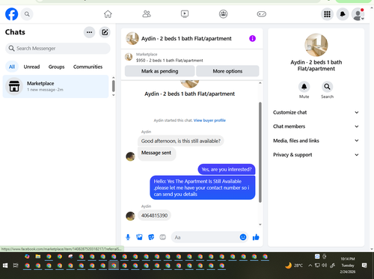Viewport: 374px width, 279px height.
Task: Open Chats options three-dot menu
Action: coord(89,32)
